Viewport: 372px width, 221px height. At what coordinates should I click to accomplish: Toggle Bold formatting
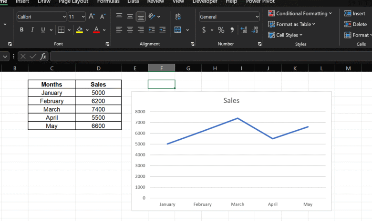tap(21, 30)
